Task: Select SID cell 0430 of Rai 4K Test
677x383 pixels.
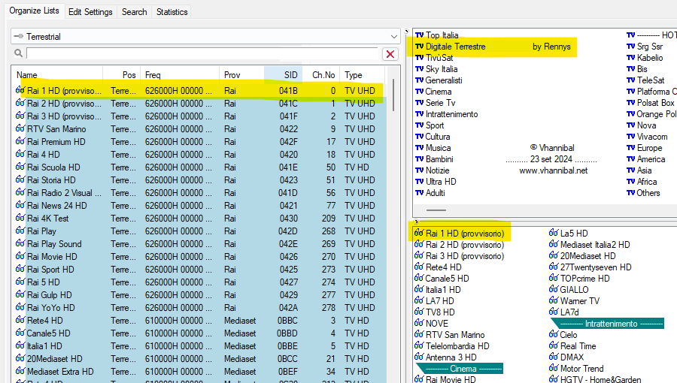Action: point(288,219)
